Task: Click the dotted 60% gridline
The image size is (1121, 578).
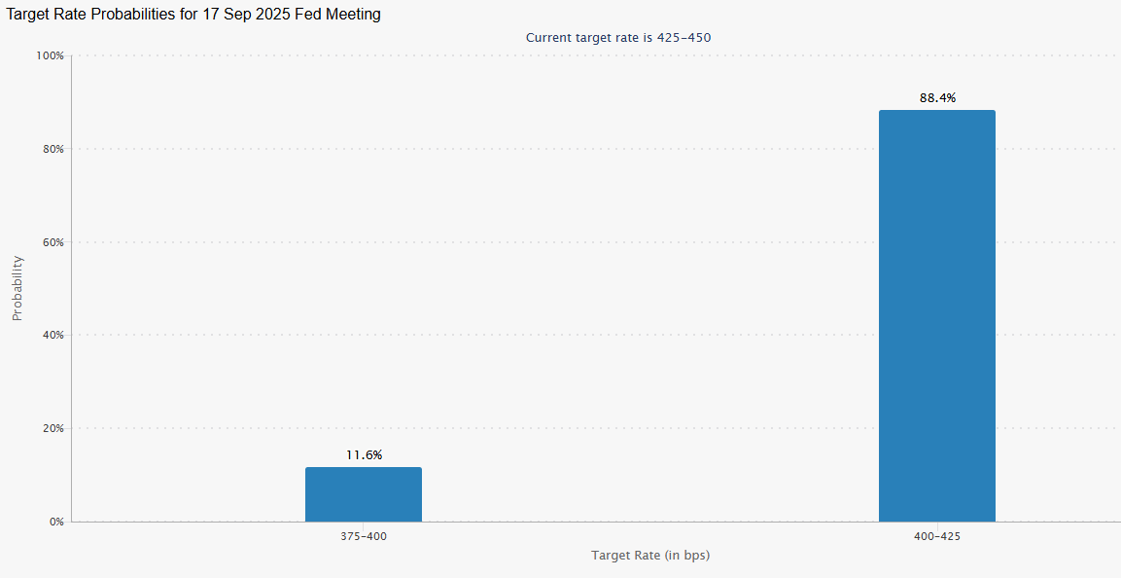Action: click(583, 242)
